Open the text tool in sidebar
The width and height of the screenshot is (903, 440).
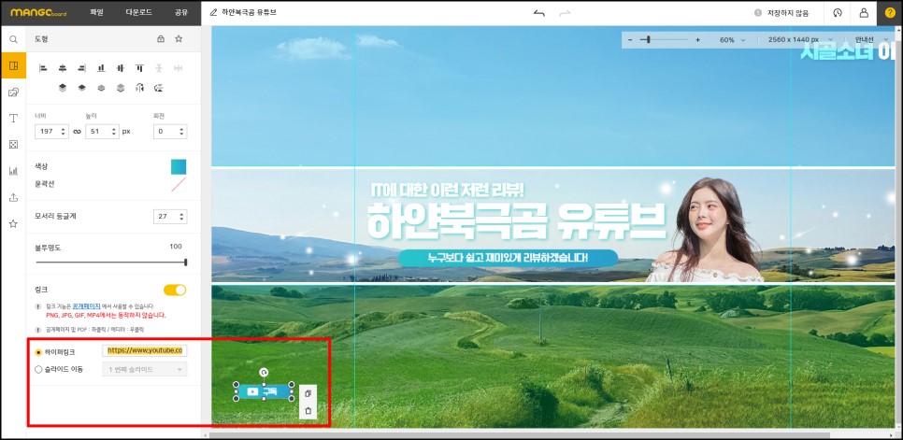click(13, 119)
